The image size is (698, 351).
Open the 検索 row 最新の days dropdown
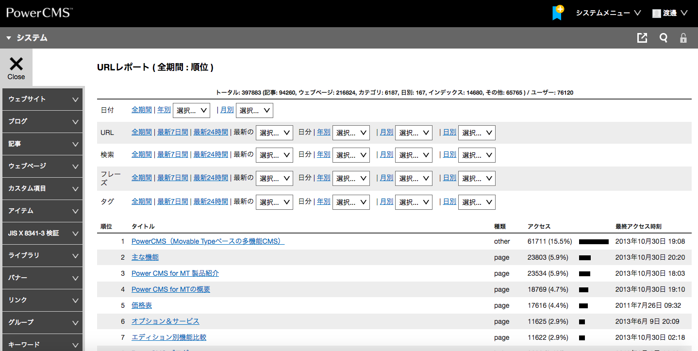[274, 155]
